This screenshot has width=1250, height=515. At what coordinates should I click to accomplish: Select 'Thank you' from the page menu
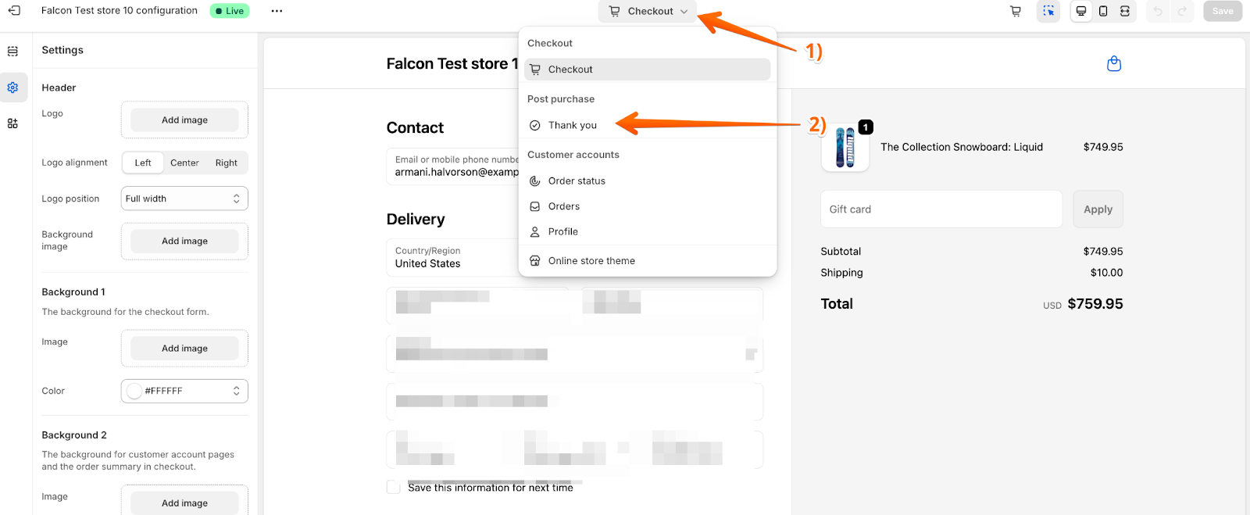572,125
